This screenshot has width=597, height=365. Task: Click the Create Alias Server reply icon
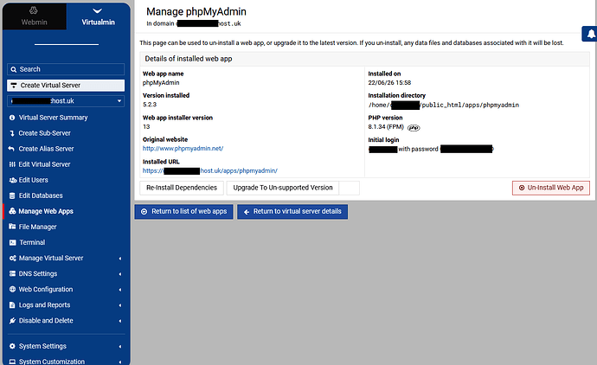coord(11,149)
